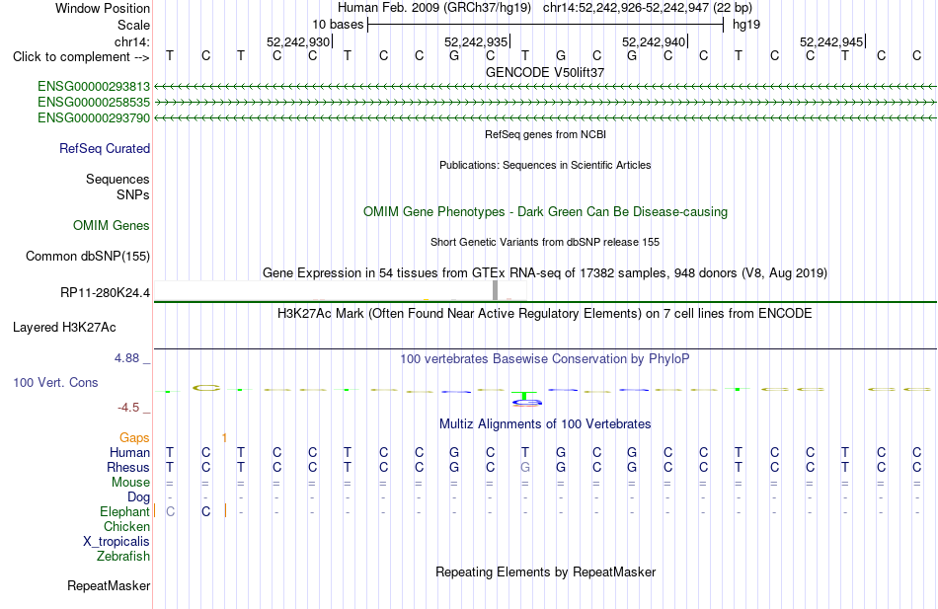Open gene ENSG00000258535 label
This screenshot has height=609, width=938.
(94, 103)
